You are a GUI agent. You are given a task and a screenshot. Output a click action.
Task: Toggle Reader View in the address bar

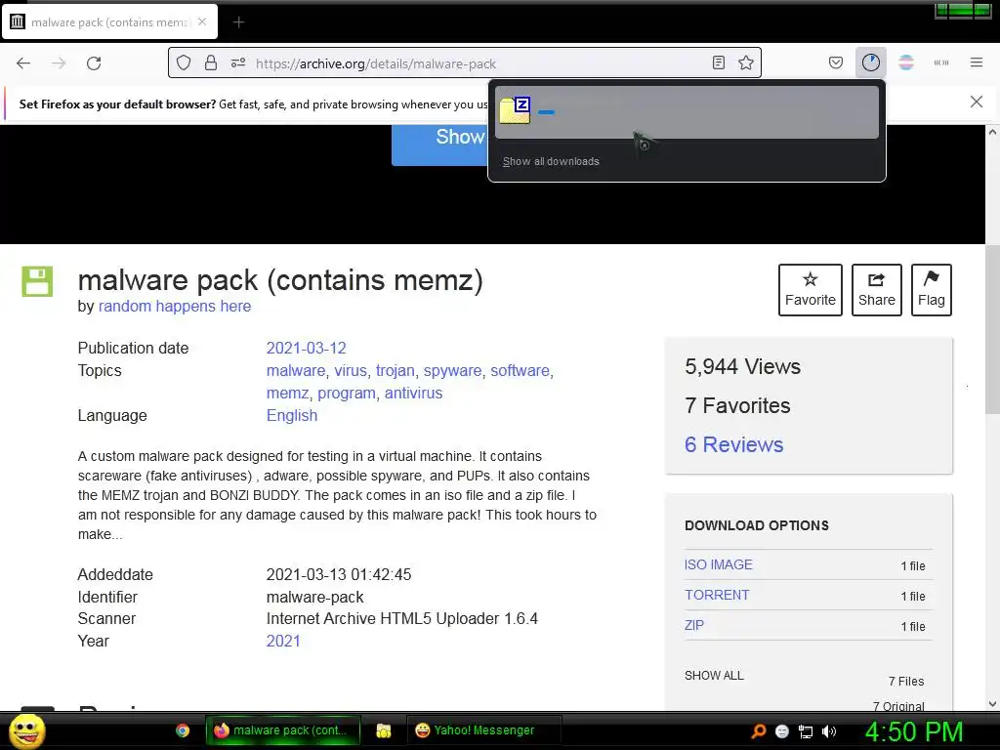click(x=719, y=63)
